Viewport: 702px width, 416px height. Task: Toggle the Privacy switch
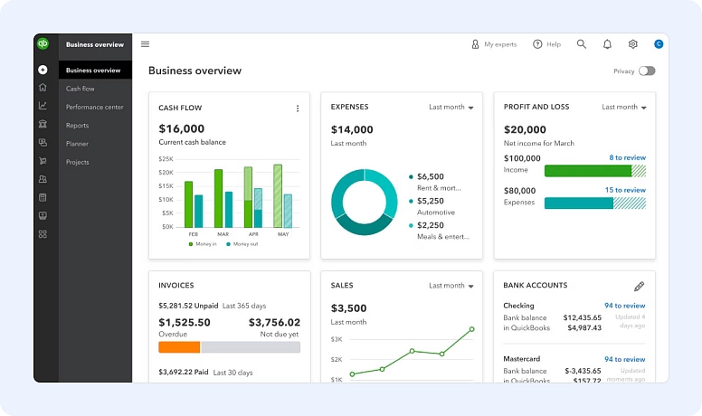pos(646,71)
